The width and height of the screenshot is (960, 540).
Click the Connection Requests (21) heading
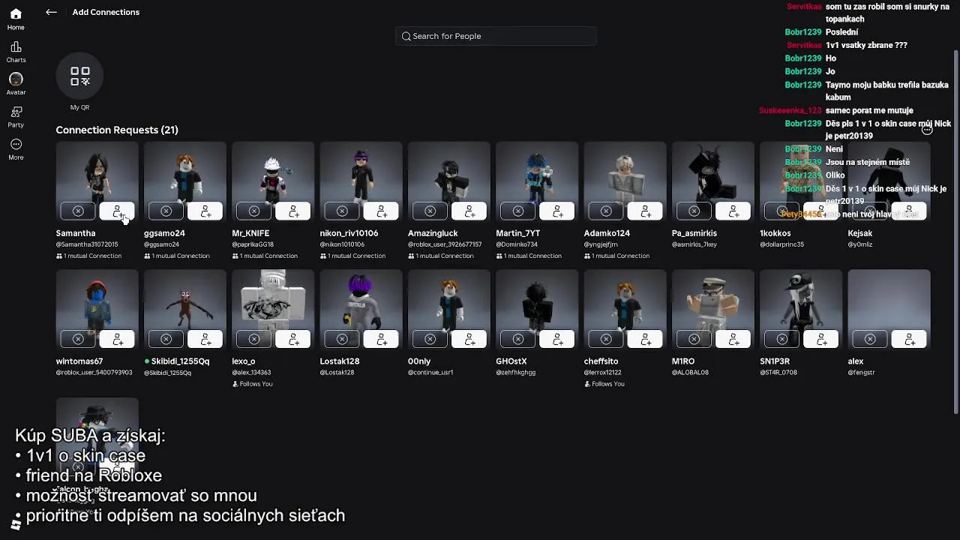click(117, 130)
